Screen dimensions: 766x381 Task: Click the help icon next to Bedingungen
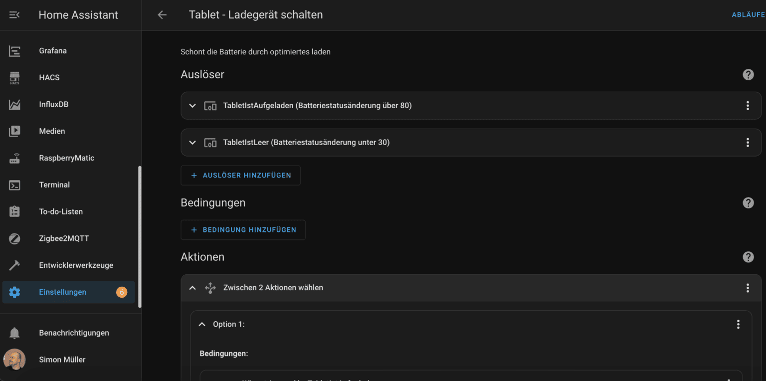tap(748, 203)
